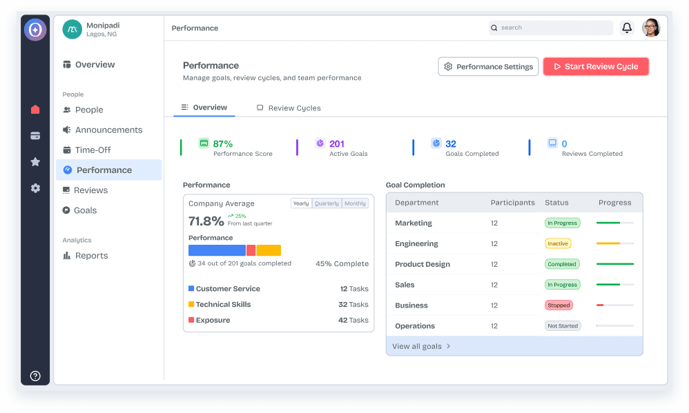Click the notification bell icon
689x413 pixels.
tap(627, 28)
